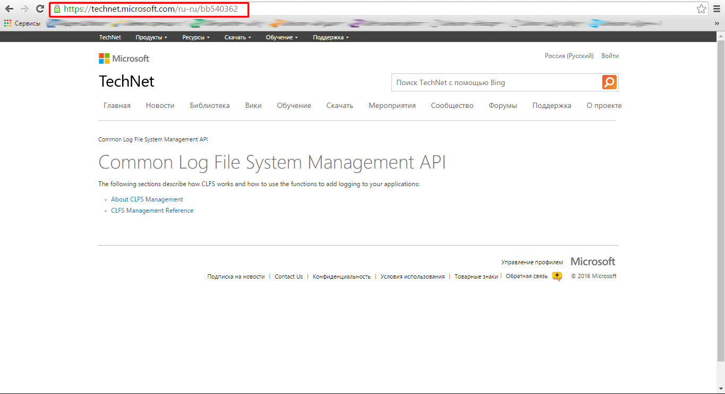Reload the page with the refresh icon

point(40,9)
